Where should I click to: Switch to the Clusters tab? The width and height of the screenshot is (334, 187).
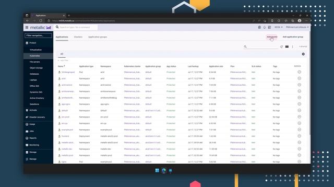(x=78, y=37)
